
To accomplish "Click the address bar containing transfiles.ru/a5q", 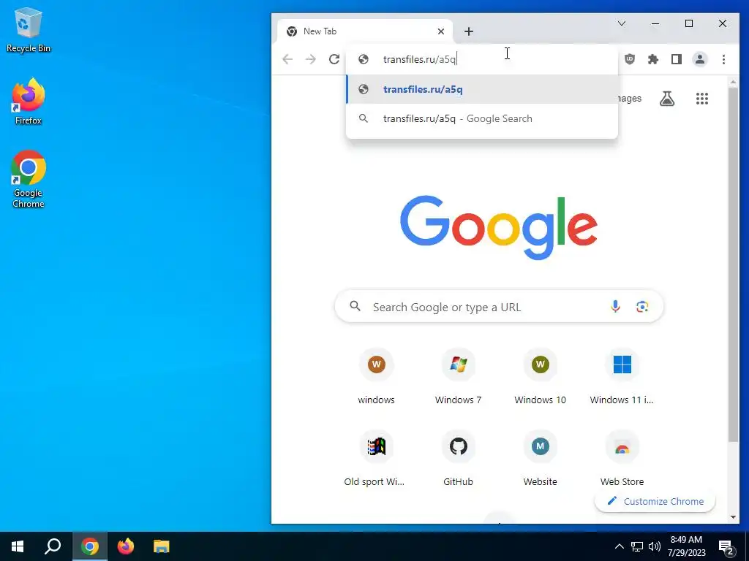I will [481, 59].
